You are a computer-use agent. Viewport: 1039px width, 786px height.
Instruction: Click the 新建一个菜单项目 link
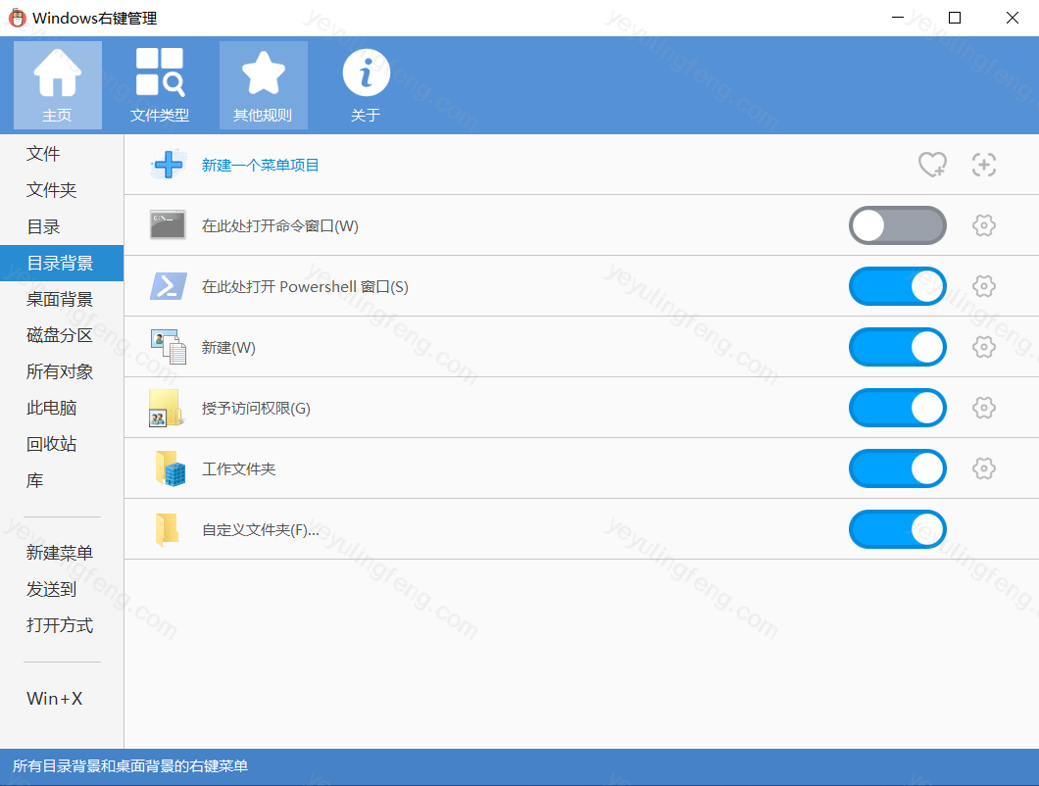click(x=261, y=166)
